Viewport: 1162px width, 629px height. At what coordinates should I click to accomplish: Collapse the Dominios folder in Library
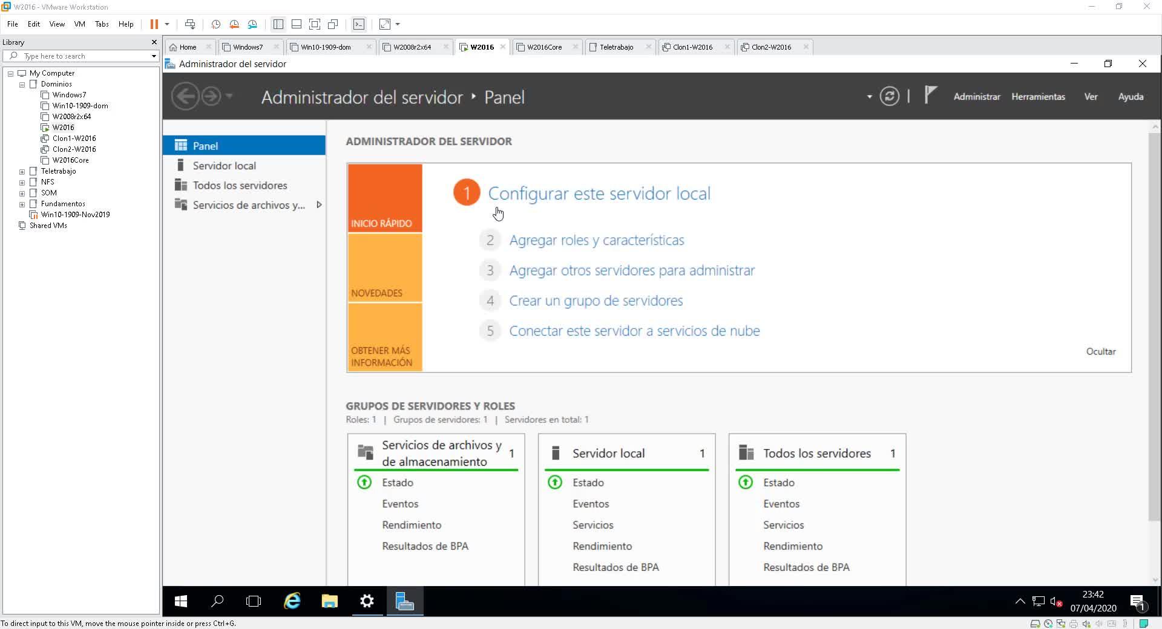coord(22,85)
